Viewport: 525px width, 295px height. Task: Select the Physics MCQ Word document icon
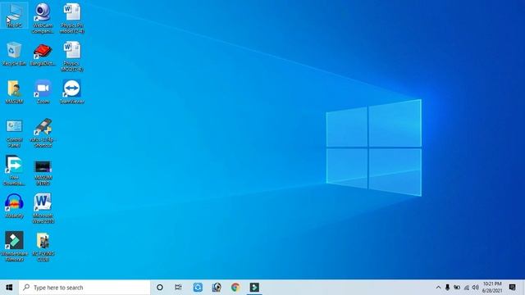tap(71, 56)
